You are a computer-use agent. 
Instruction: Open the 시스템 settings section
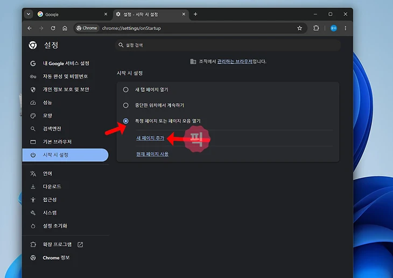tap(66, 212)
